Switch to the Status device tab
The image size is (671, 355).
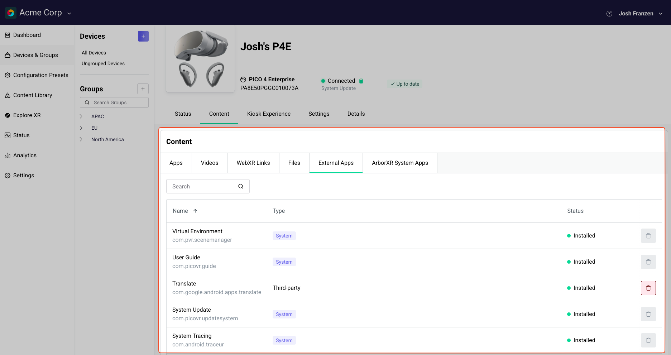(183, 114)
